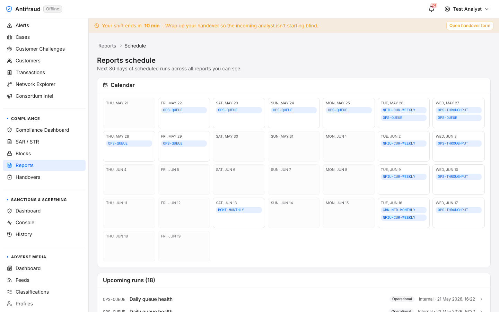Click the Handovers clipboard icon
This screenshot has height=312, width=499.
10,177
